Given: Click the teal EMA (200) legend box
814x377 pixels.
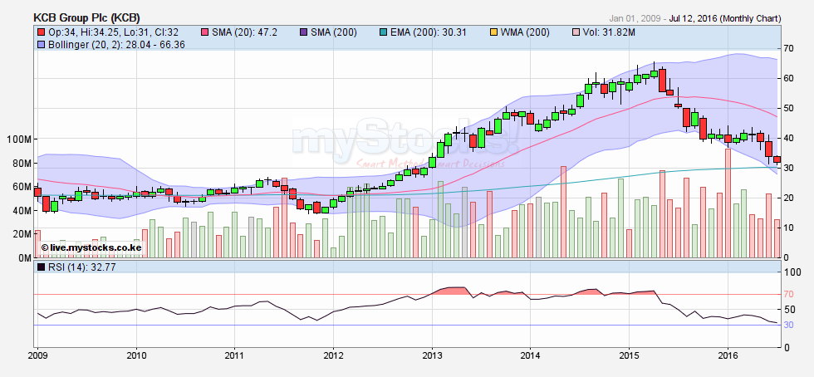Looking at the screenshot, I should tap(381, 32).
